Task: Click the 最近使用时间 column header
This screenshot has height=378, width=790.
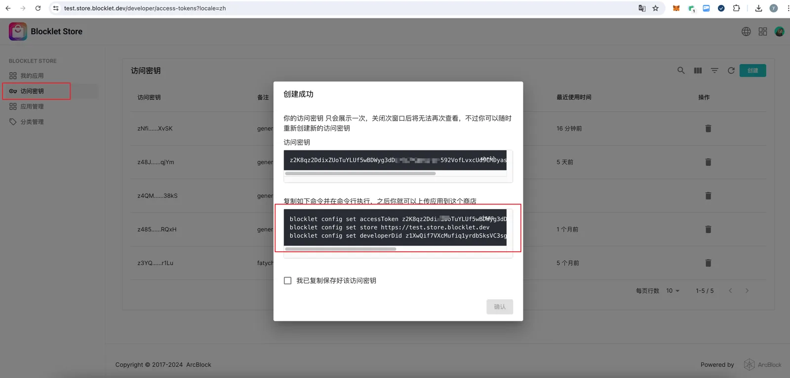Action: pos(574,98)
